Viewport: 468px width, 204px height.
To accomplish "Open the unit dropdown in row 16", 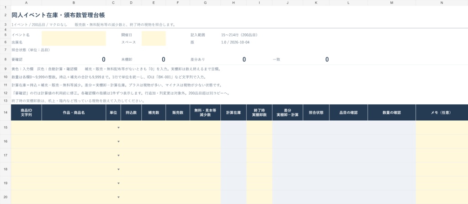I will point(118,142).
